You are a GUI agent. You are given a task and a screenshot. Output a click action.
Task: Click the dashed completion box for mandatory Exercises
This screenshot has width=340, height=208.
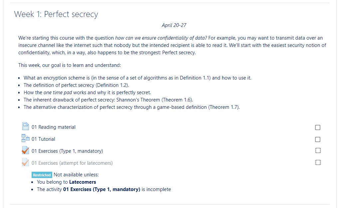pyautogui.click(x=318, y=151)
